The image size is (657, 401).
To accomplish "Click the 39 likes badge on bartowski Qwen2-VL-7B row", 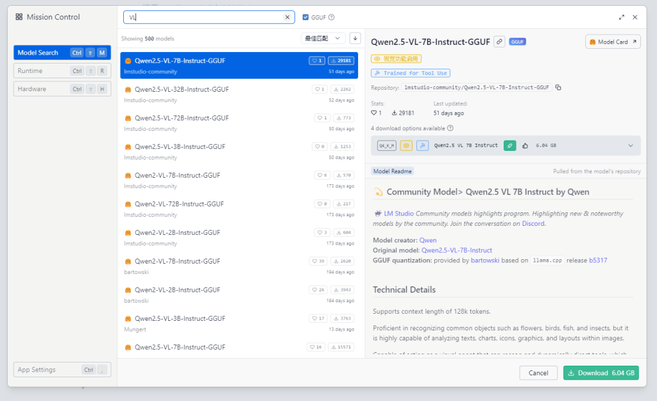I will [x=318, y=261].
